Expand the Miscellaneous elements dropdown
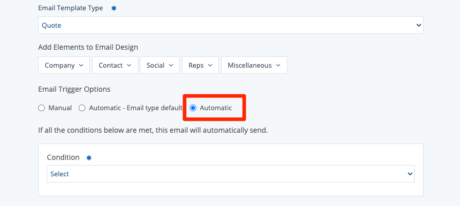This screenshot has height=206, width=460. coord(254,65)
